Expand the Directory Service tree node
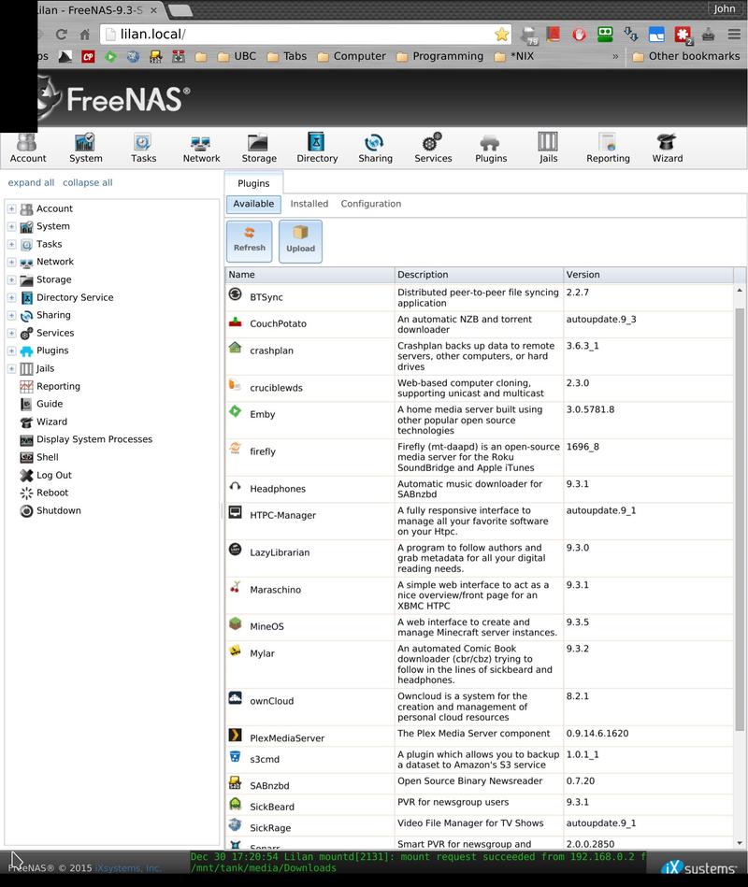 click(11, 297)
